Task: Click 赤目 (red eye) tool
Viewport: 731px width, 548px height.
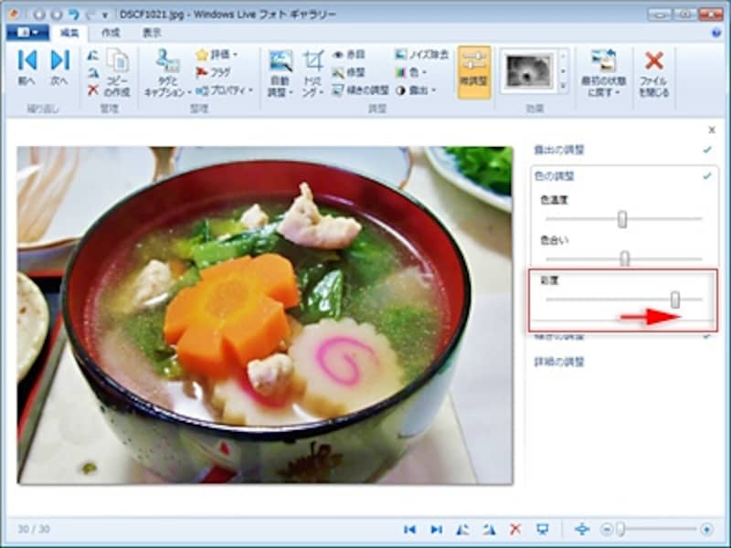Action: 349,55
